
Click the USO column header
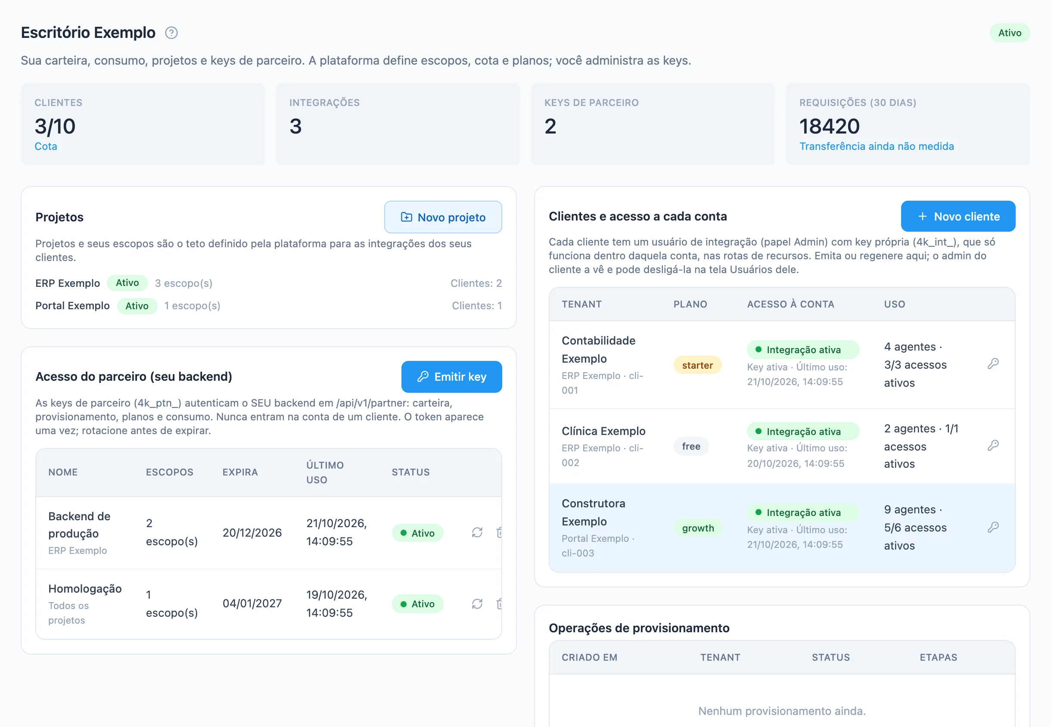pos(895,304)
